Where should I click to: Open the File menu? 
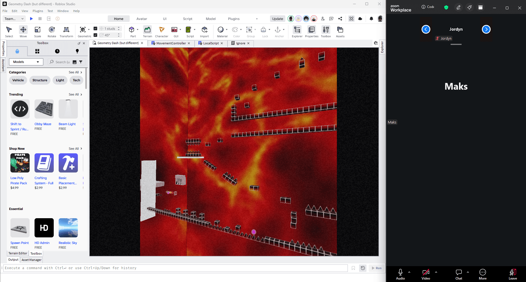click(5, 11)
